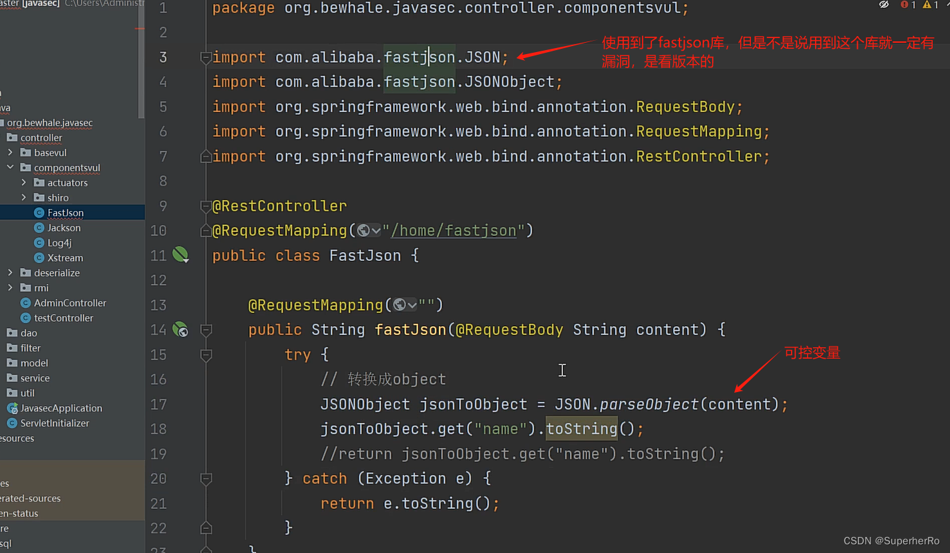
Task: Click the fold end marker on line 22
Action: pyautogui.click(x=206, y=528)
